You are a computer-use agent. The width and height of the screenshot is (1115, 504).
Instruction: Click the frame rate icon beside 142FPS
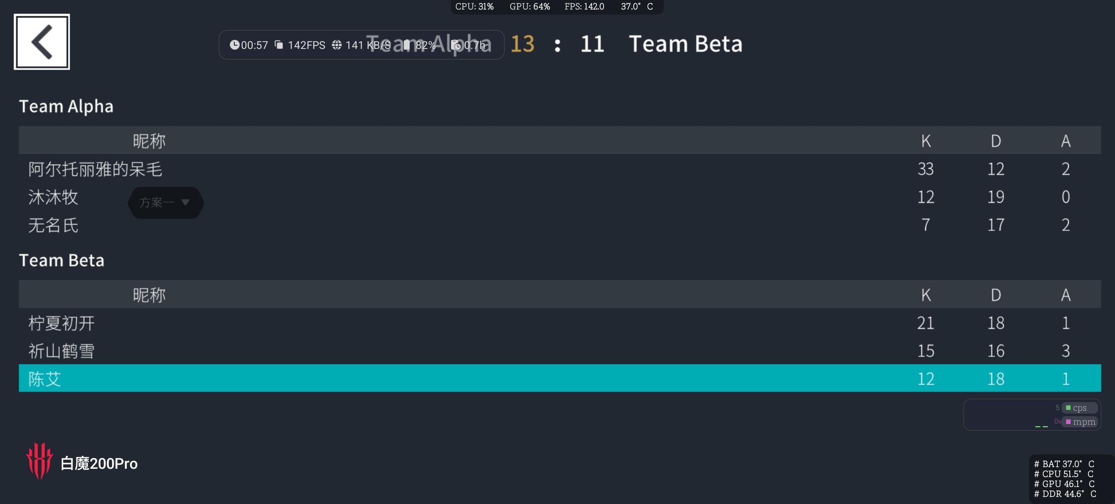tap(279, 45)
